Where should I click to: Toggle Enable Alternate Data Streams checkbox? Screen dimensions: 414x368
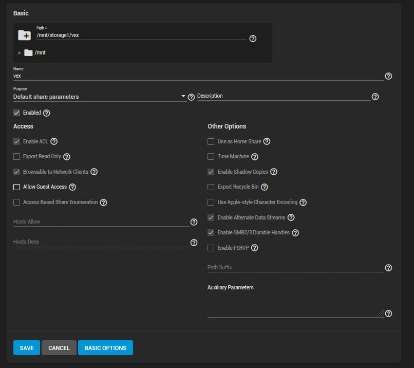[x=211, y=218]
